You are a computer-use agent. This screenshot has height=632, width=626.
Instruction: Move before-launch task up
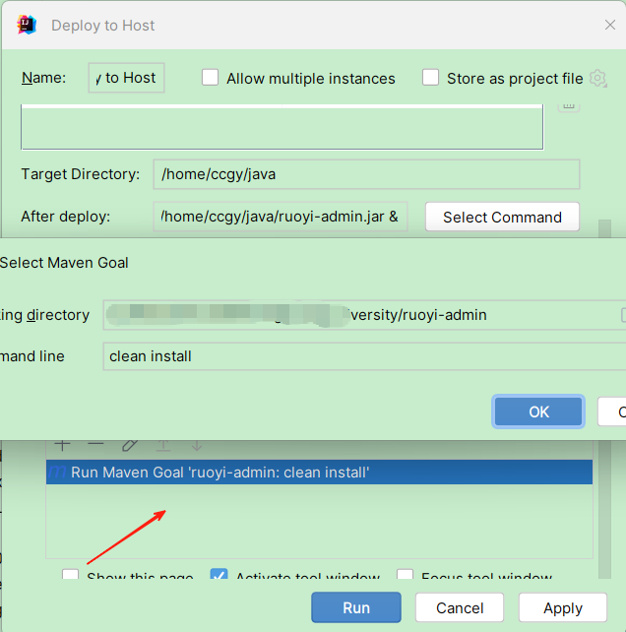tap(162, 445)
